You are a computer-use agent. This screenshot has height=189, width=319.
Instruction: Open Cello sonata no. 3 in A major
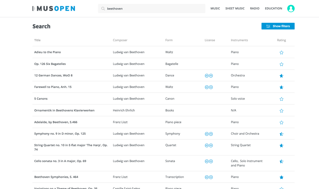pos(60,161)
